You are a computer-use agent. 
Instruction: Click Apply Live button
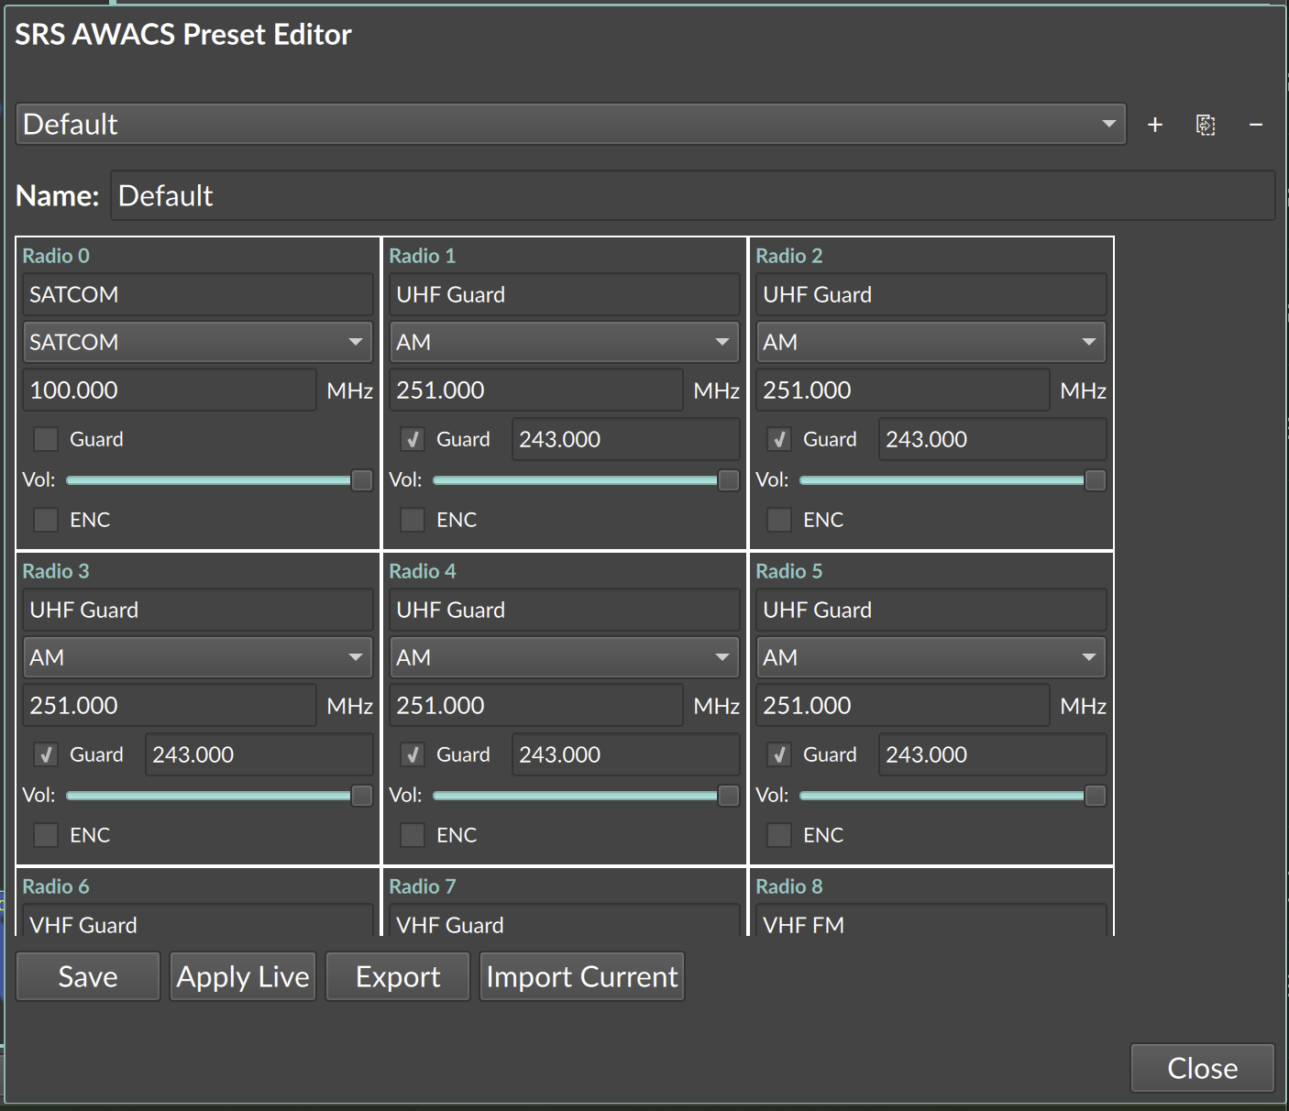tap(243, 976)
